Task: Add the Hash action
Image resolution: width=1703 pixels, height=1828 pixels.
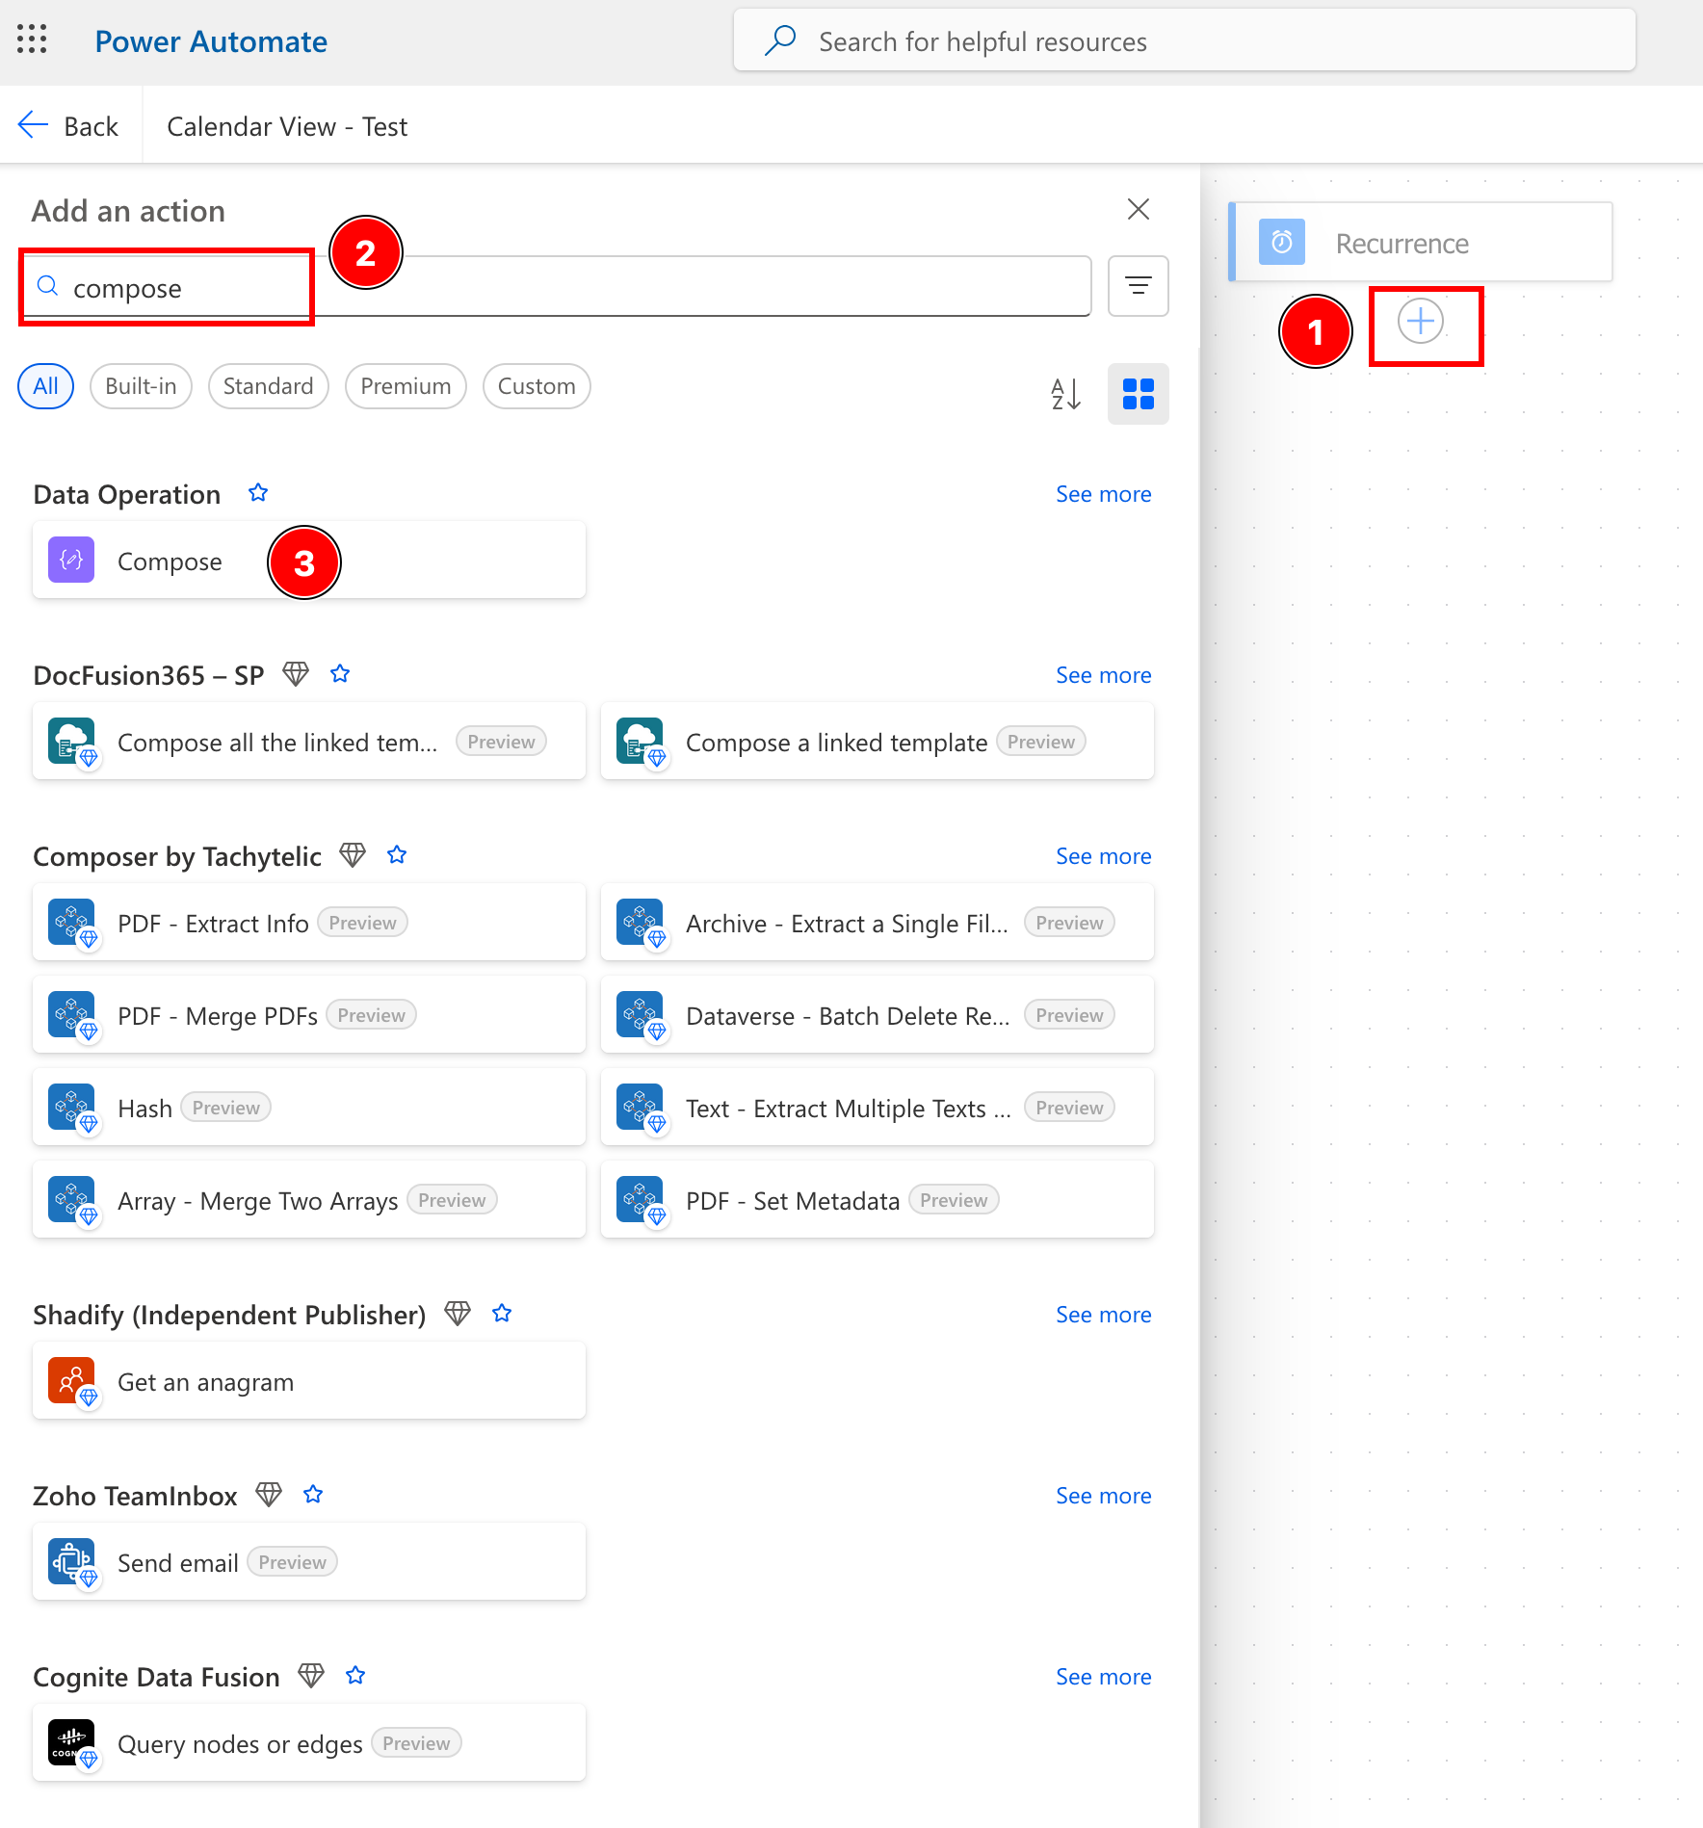Action: (x=309, y=1107)
